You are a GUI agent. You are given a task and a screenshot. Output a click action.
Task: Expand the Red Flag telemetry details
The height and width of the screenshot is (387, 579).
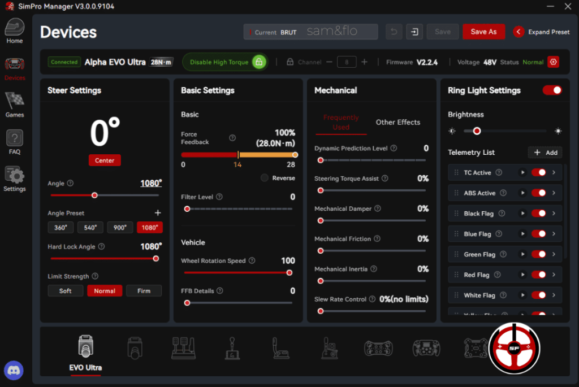(x=554, y=275)
